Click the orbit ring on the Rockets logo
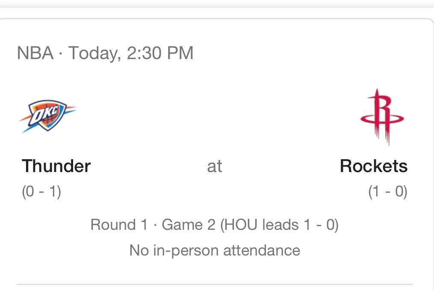The height and width of the screenshot is (291, 434). 382,119
